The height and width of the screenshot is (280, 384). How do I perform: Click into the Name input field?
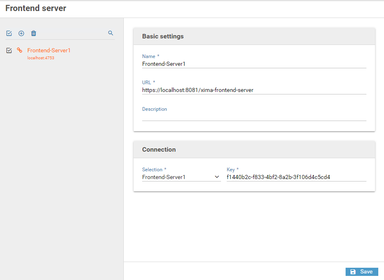click(253, 64)
